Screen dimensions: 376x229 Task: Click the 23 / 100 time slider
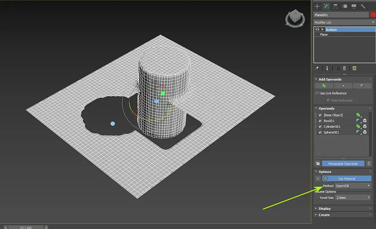26,227
